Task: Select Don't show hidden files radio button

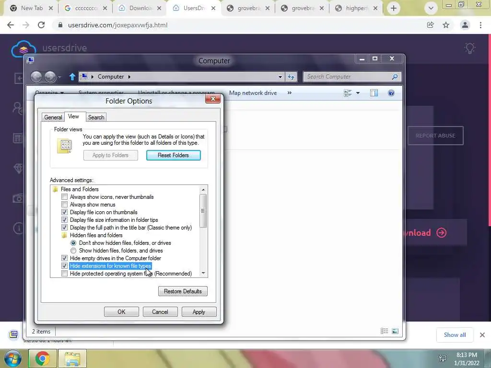Action: click(x=73, y=243)
